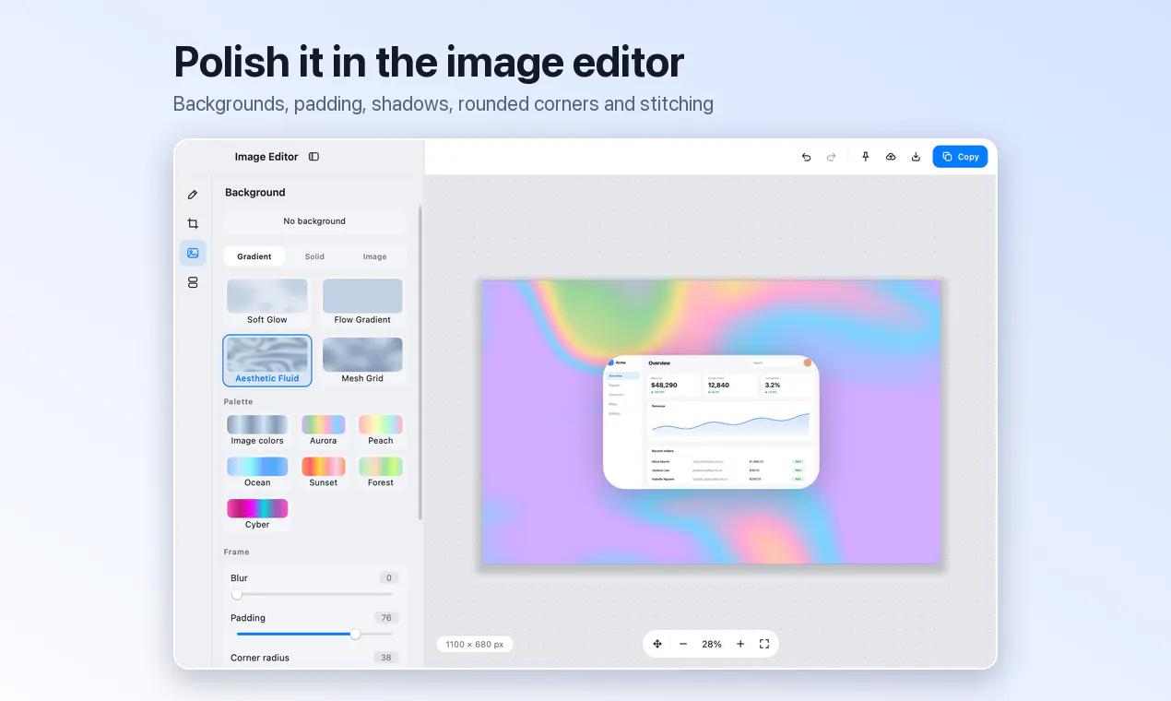
Task: Click the 28% zoom level
Action: coord(712,644)
